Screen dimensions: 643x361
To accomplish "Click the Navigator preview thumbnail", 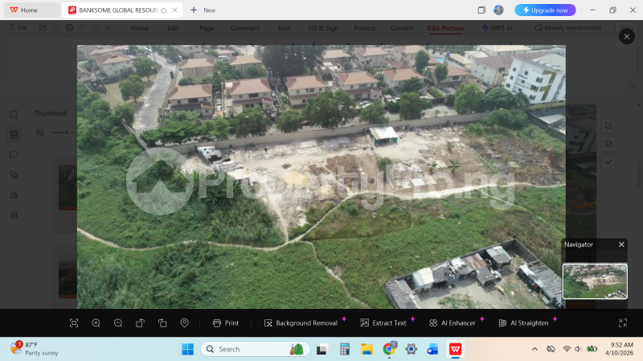I will (x=595, y=282).
